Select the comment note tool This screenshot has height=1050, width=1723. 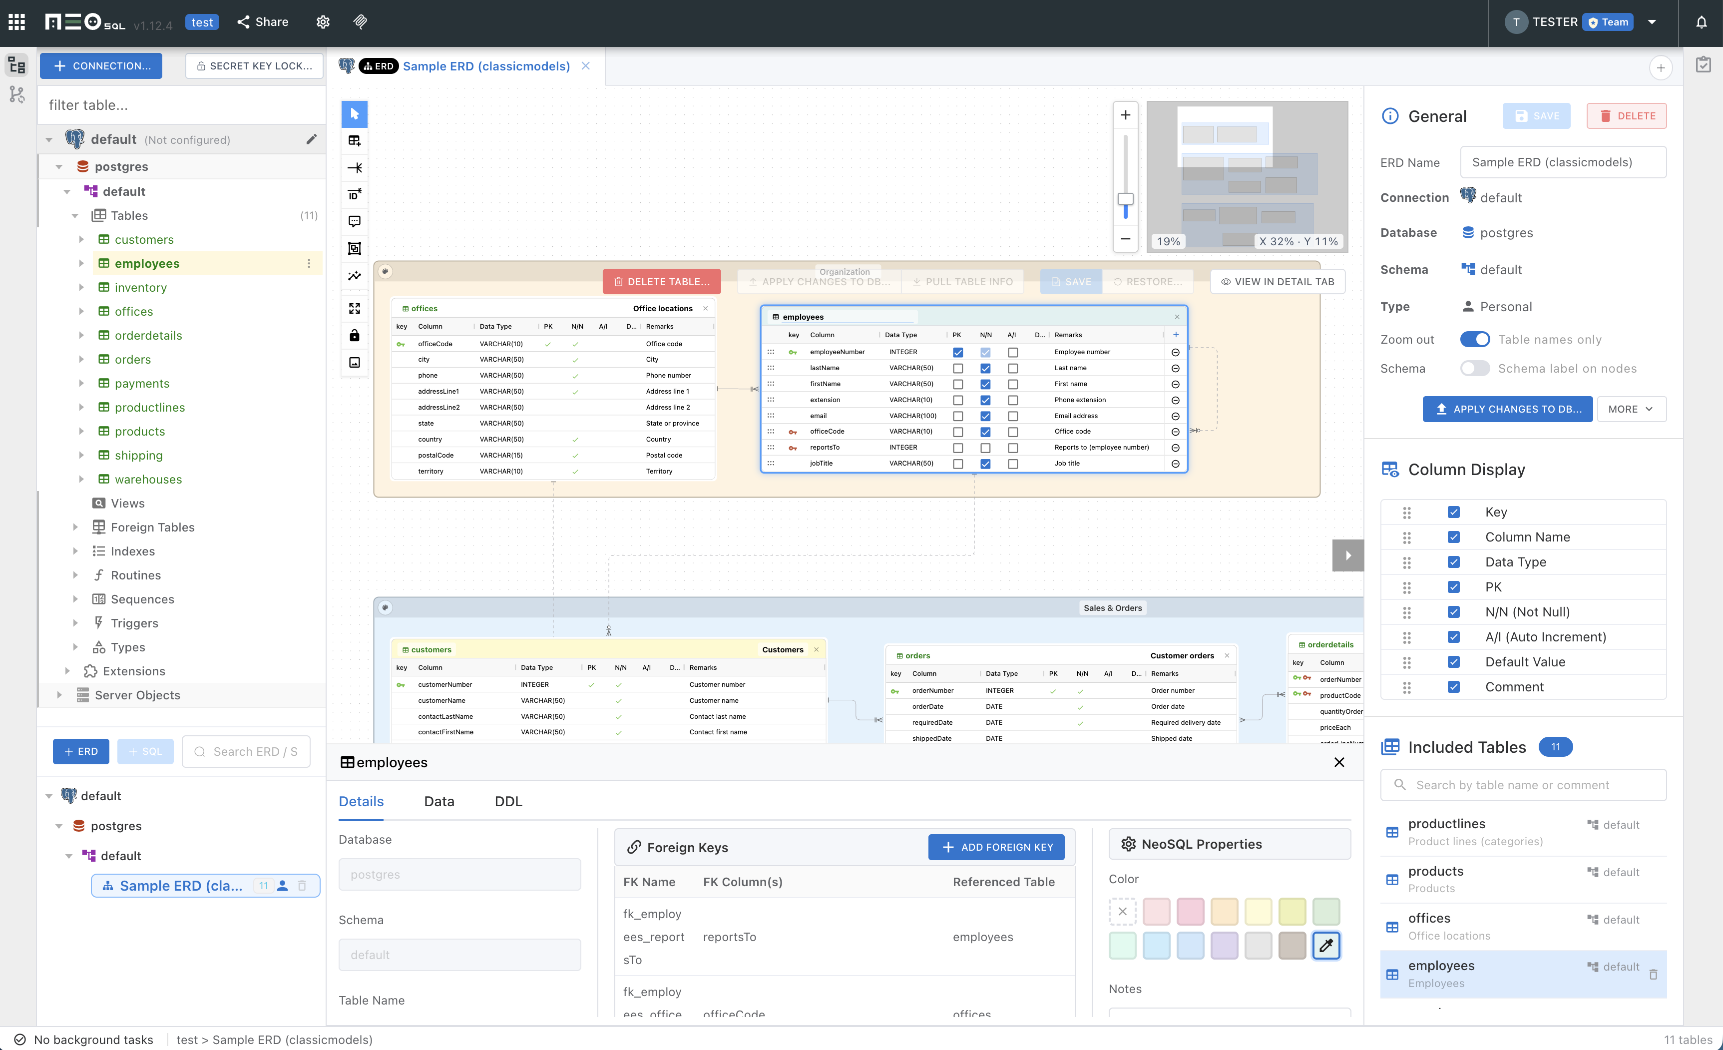(x=355, y=222)
